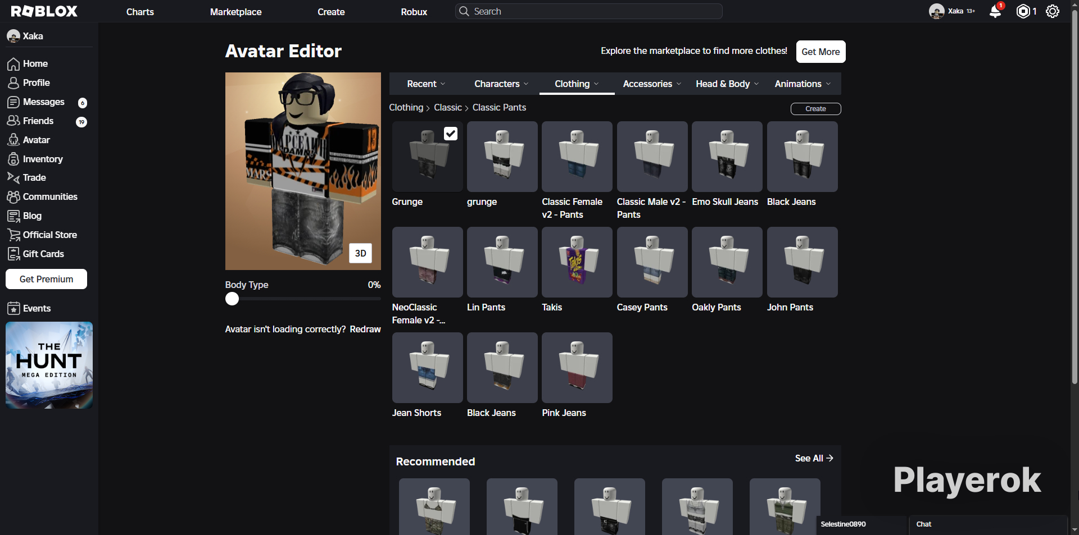Expand the Animations dropdown
Image resolution: width=1079 pixels, height=535 pixels.
point(803,84)
